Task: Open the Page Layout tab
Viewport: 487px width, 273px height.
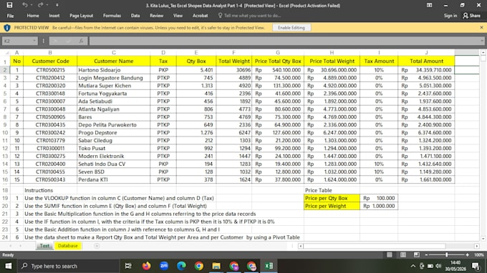Action: pyautogui.click(x=81, y=16)
